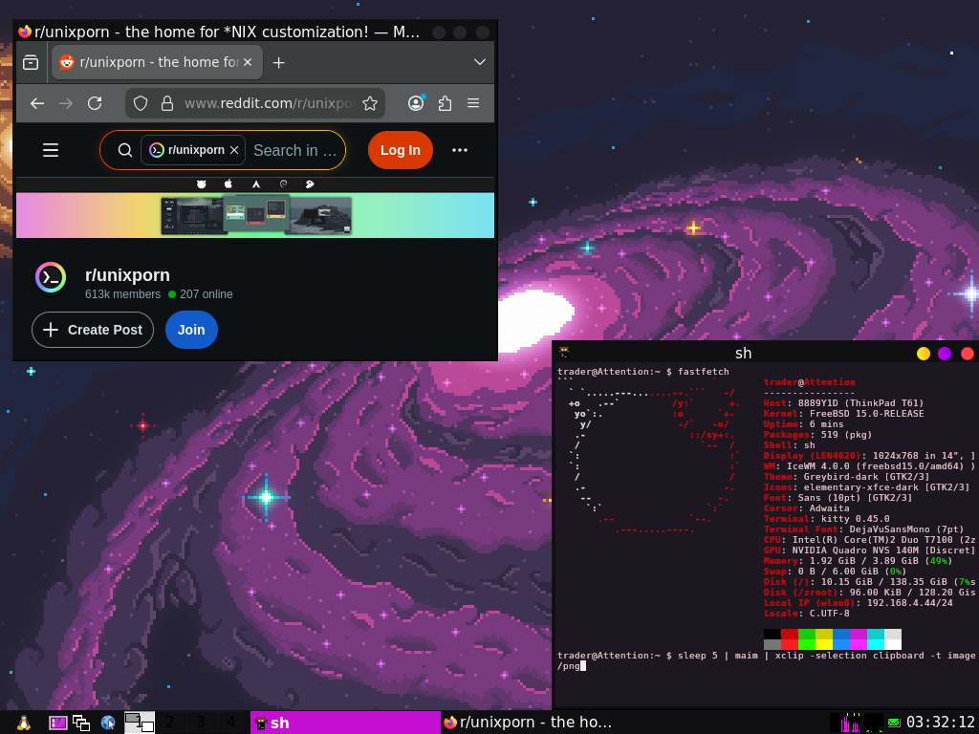Open the Reddit side navigation hamburger
The height and width of the screenshot is (734, 979).
pyautogui.click(x=51, y=150)
